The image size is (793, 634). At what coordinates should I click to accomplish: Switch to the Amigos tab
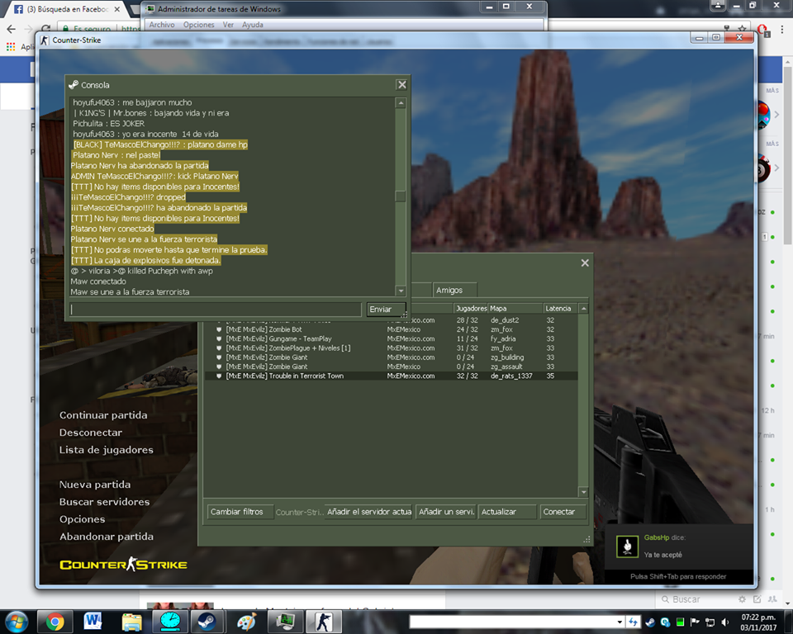tap(454, 291)
